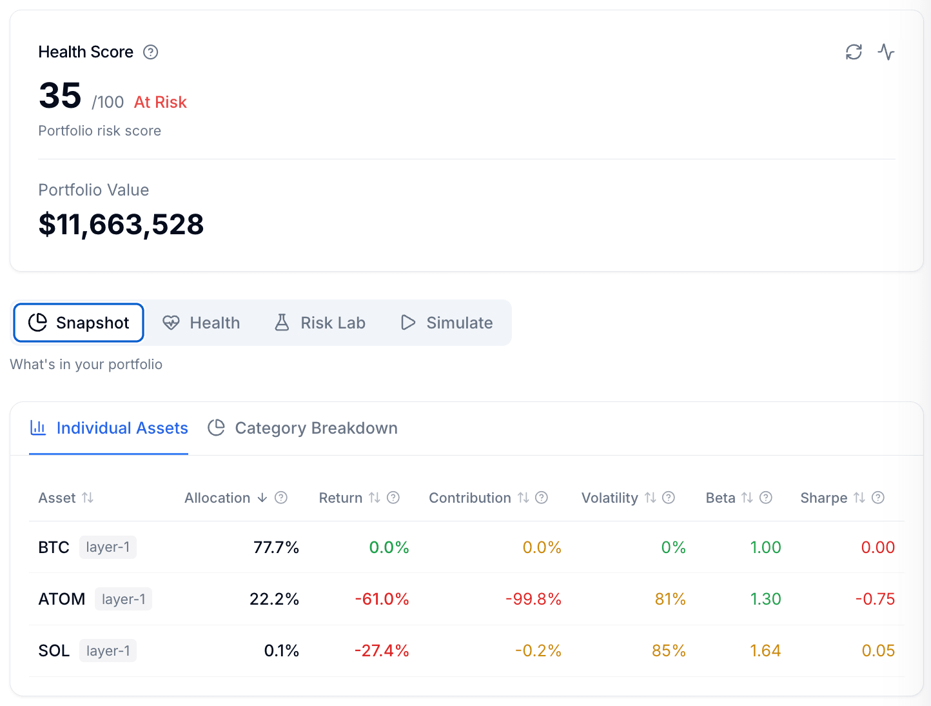This screenshot has width=931, height=706.
Task: Toggle Allocation descending sort arrow
Action: click(262, 498)
